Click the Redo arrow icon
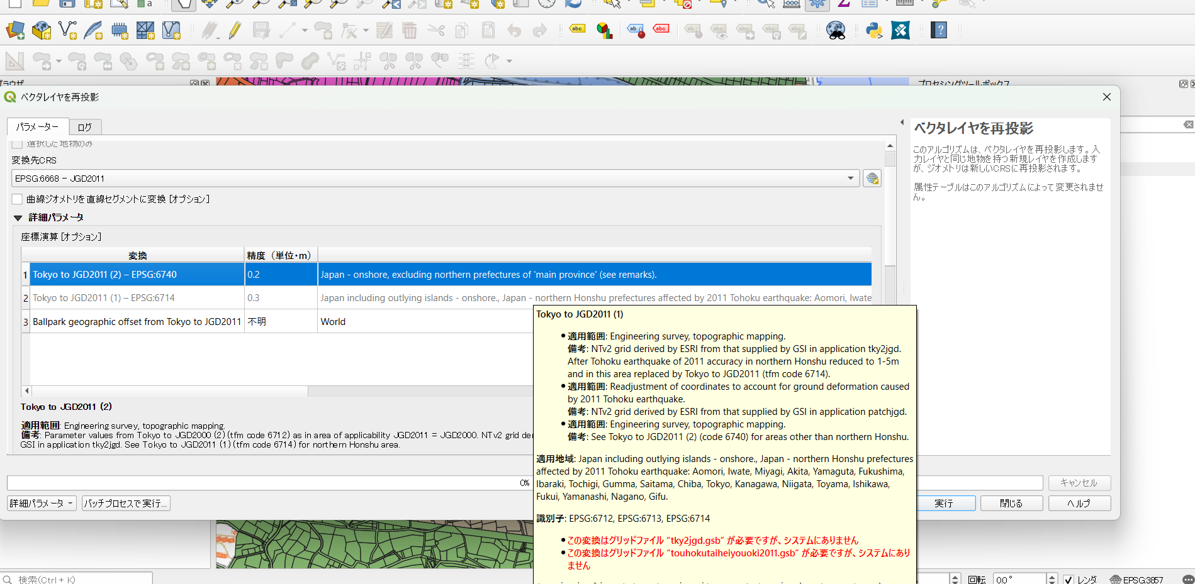Viewport: 1195px width, 584px height. tap(540, 30)
